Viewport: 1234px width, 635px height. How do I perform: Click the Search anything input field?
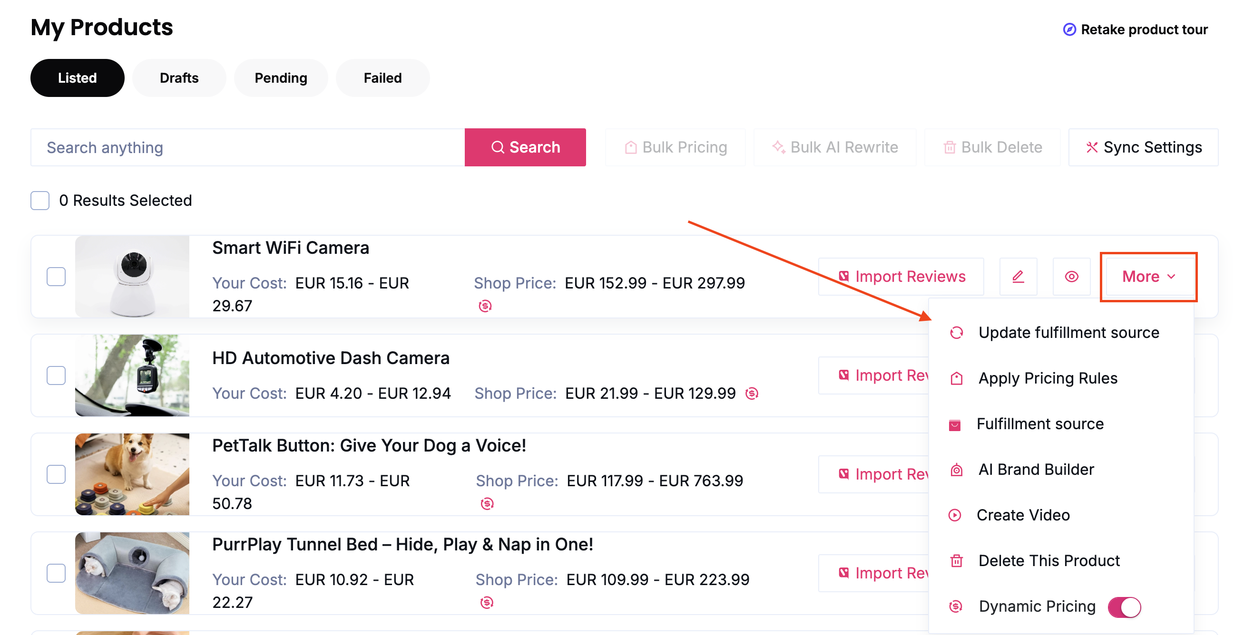click(x=247, y=147)
